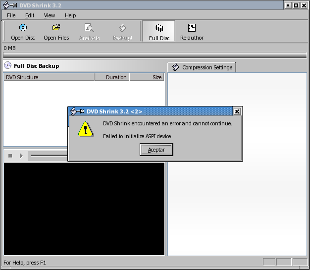Image resolution: width=310 pixels, height=270 pixels.
Task: Close the DVD Shrink main window
Action: [x=304, y=5]
